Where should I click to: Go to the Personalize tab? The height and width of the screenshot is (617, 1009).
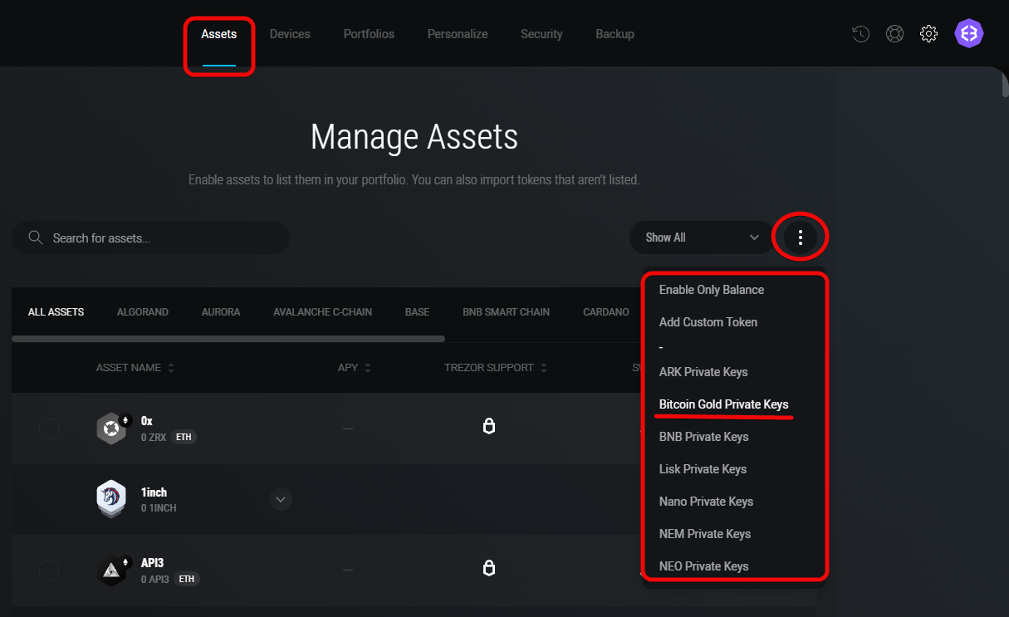pyautogui.click(x=458, y=34)
